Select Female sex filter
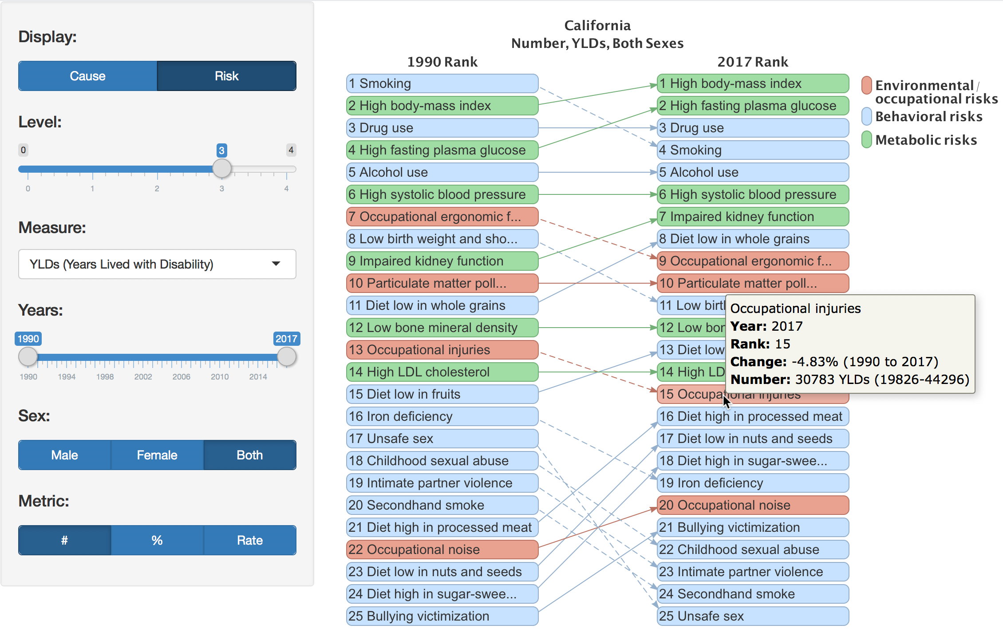Viewport: 1003px width, 633px height. pyautogui.click(x=157, y=455)
